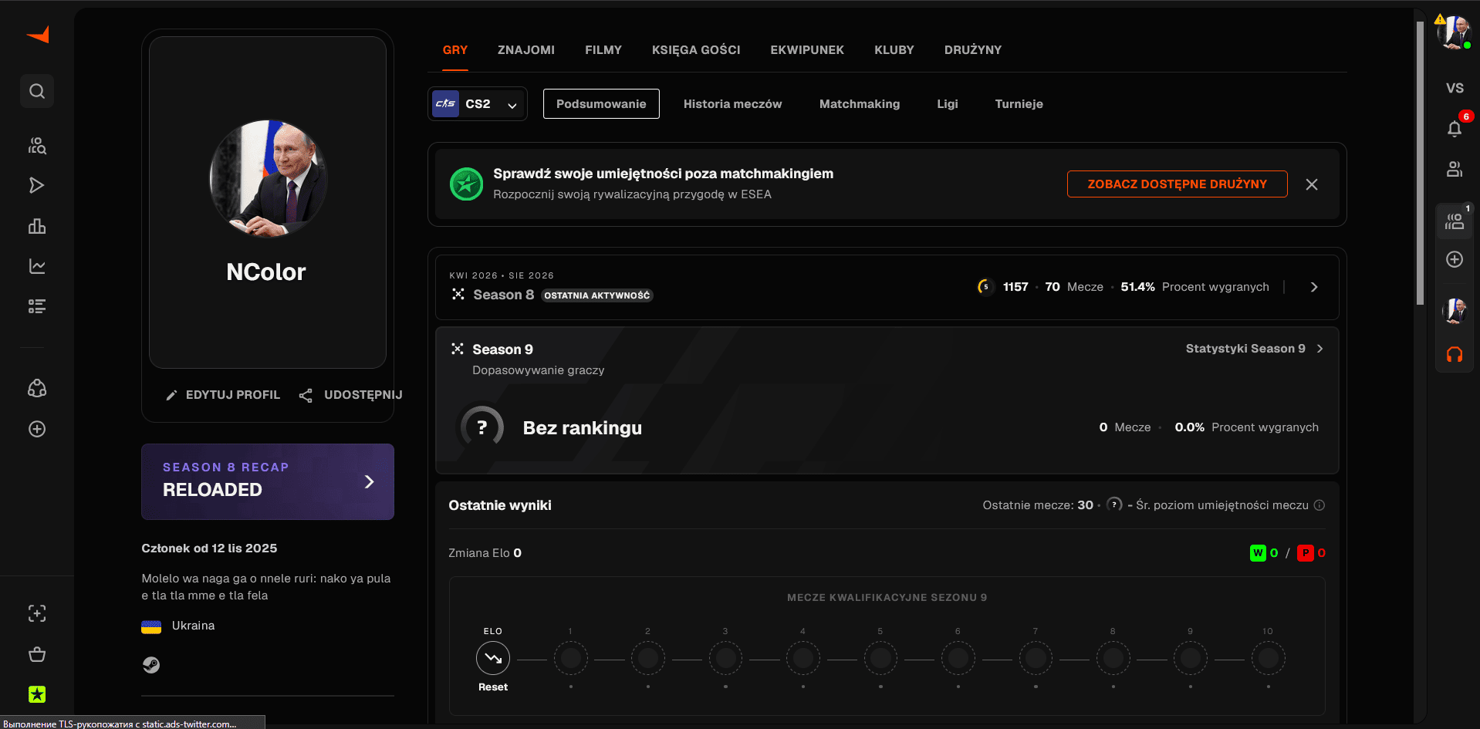1480x729 pixels.
Task: Open Historia meczów sub-tab
Action: click(732, 104)
